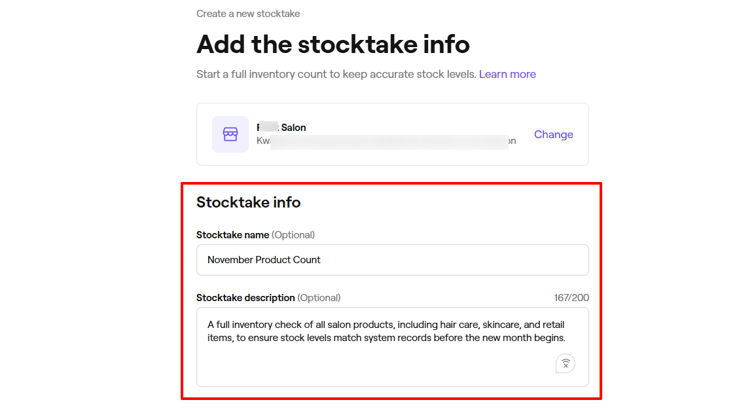Open the Learn more link about inventory counts
Screen dimensions: 739x417
tap(507, 74)
